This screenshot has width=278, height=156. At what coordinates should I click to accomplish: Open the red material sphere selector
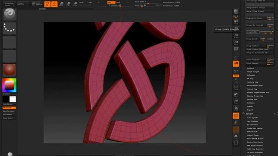[9, 70]
